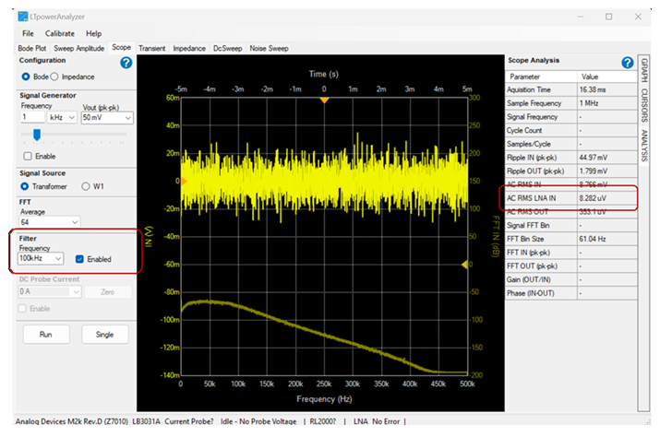The image size is (660, 437).
Task: Select W1 as signal source
Action: (86, 186)
